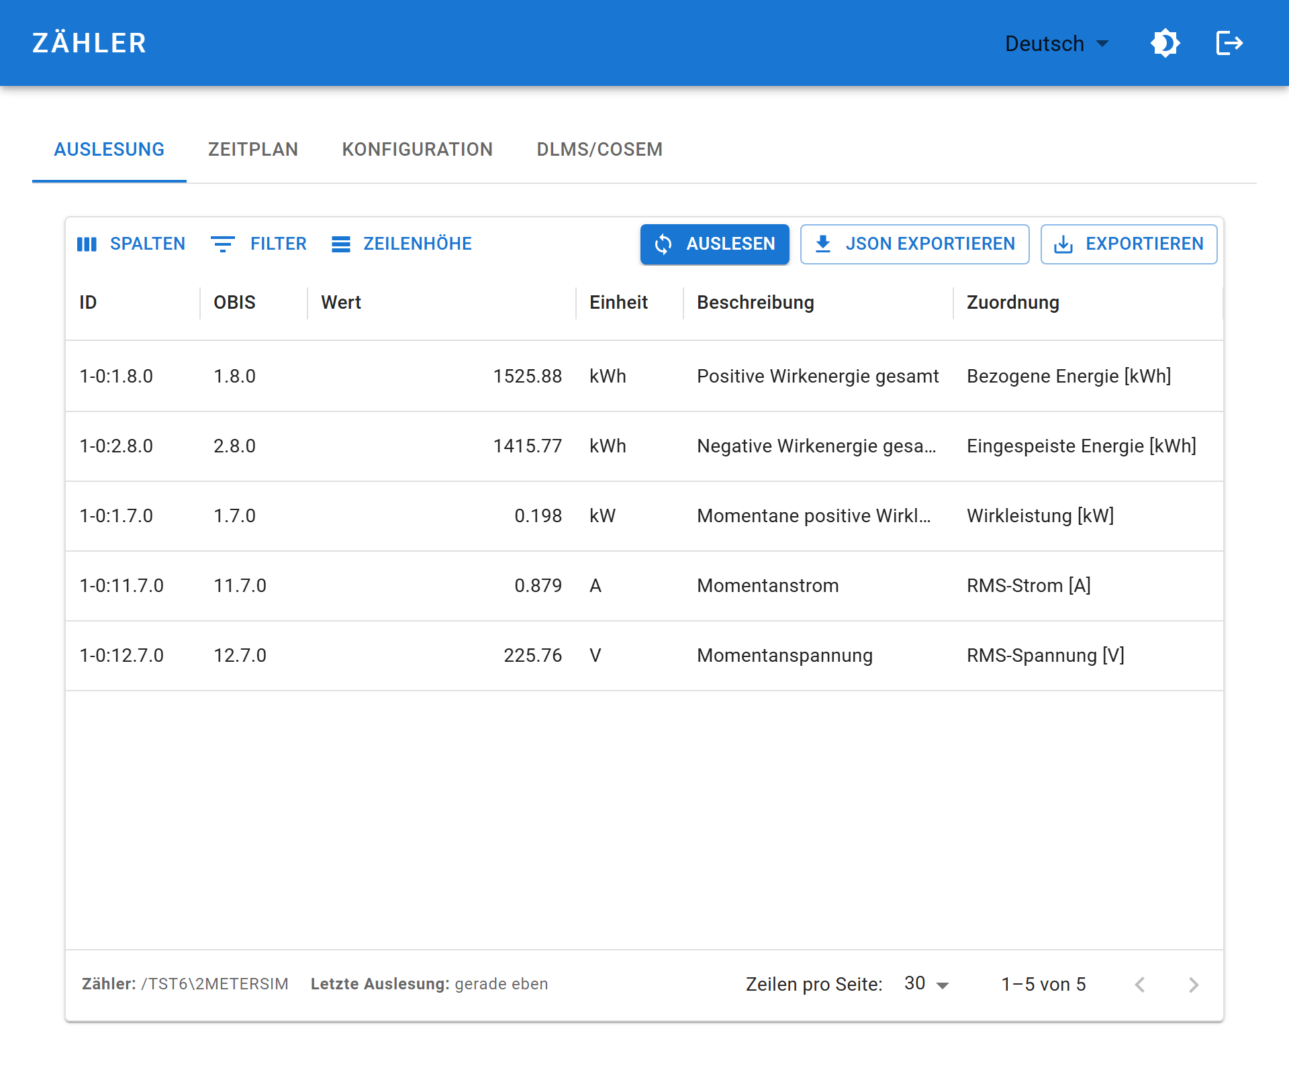Open the Zeilenhöhe density menu
1289x1086 pixels.
pos(401,244)
